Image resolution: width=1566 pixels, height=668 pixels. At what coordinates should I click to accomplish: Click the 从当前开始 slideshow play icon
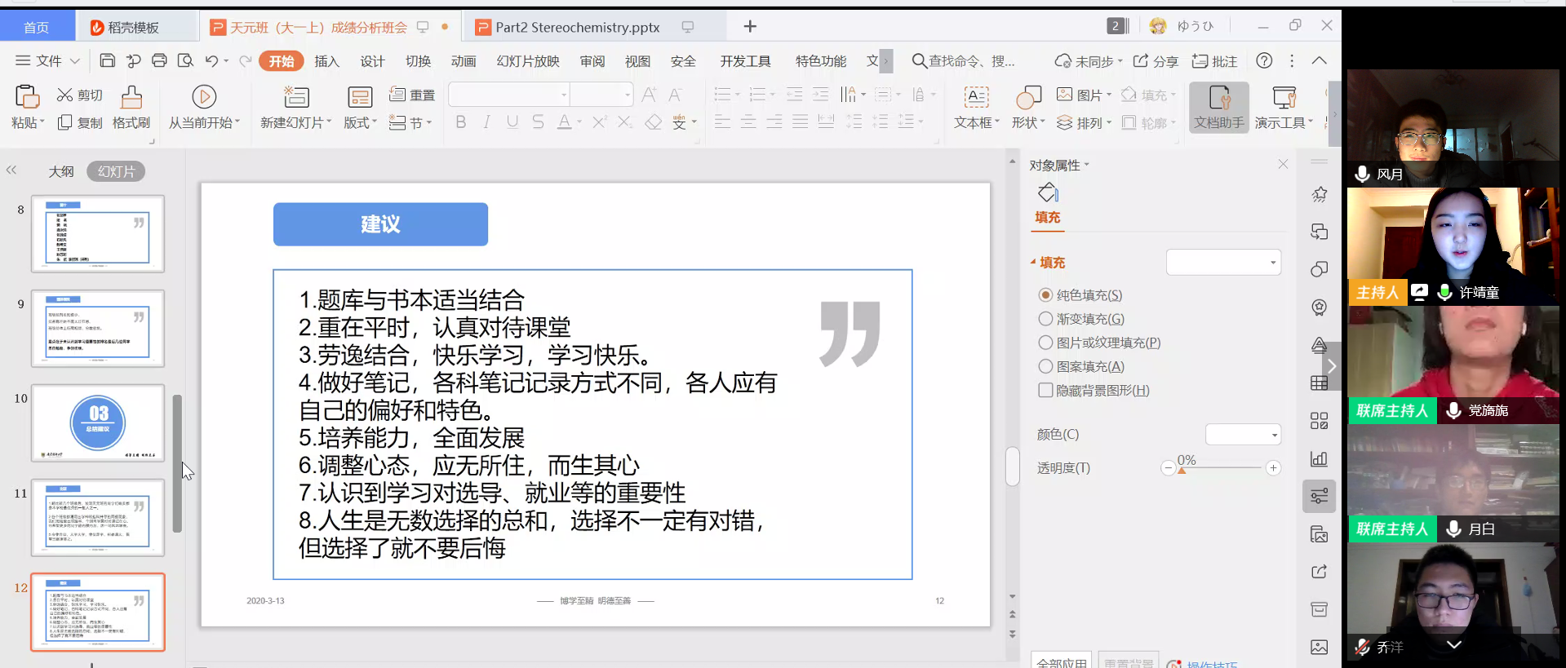click(203, 97)
